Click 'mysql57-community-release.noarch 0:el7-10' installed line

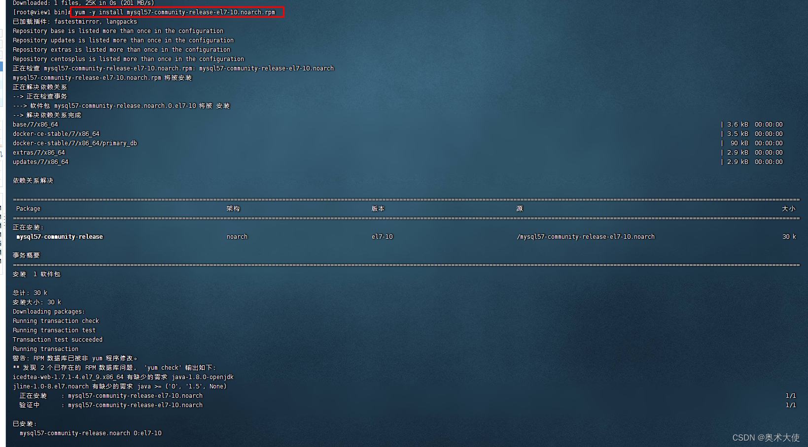click(91, 433)
